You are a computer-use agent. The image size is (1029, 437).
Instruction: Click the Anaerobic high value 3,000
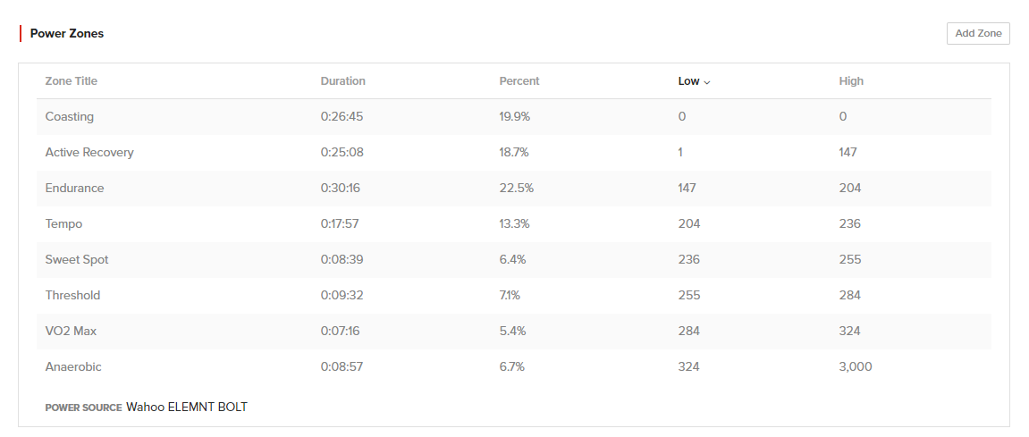[x=856, y=367]
